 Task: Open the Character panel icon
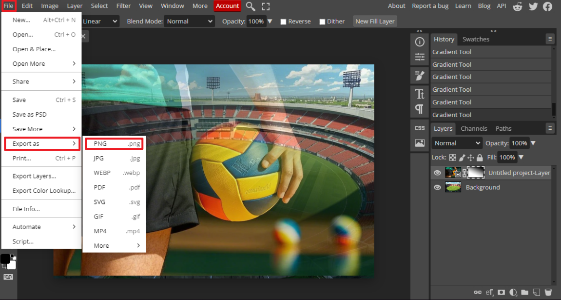pos(419,94)
